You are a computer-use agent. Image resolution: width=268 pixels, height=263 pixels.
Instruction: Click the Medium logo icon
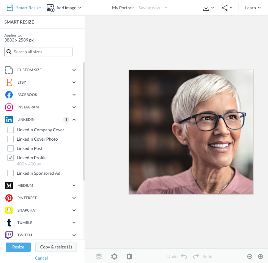coord(9,186)
